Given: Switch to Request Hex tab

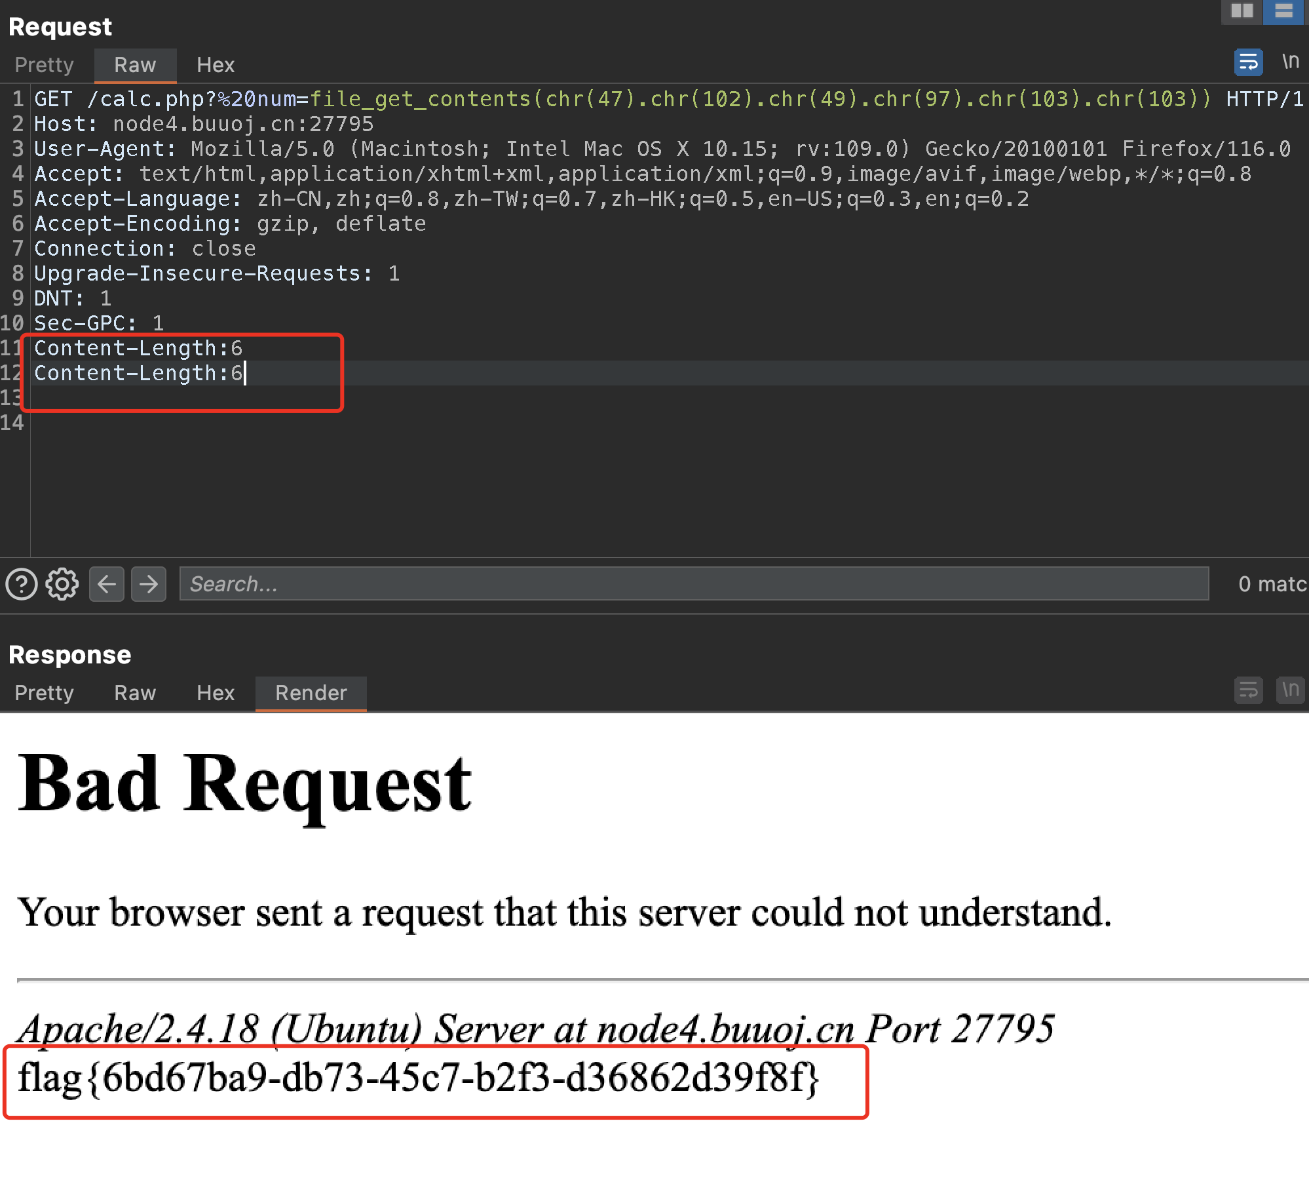Looking at the screenshot, I should [215, 65].
